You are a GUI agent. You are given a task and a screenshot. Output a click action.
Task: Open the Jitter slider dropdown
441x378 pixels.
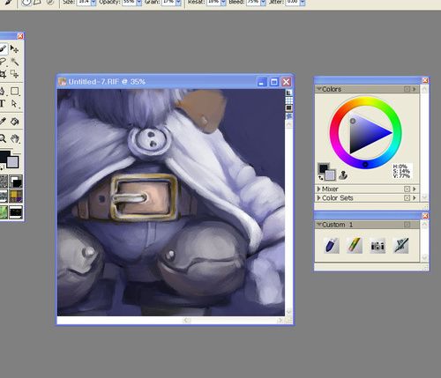pyautogui.click(x=303, y=3)
